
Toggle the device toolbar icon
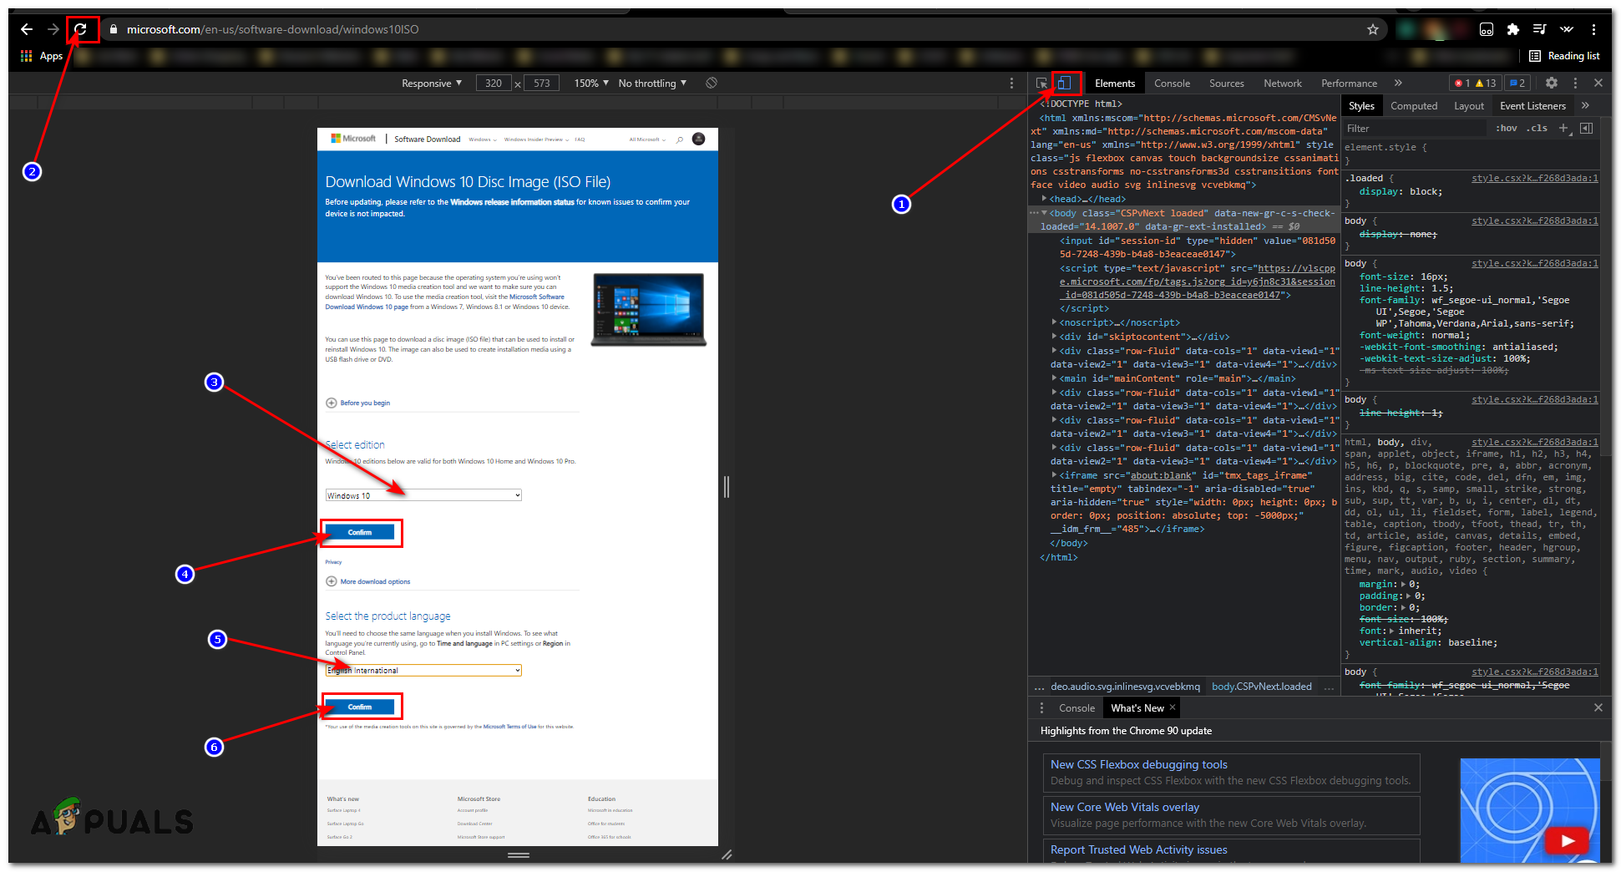tap(1064, 83)
